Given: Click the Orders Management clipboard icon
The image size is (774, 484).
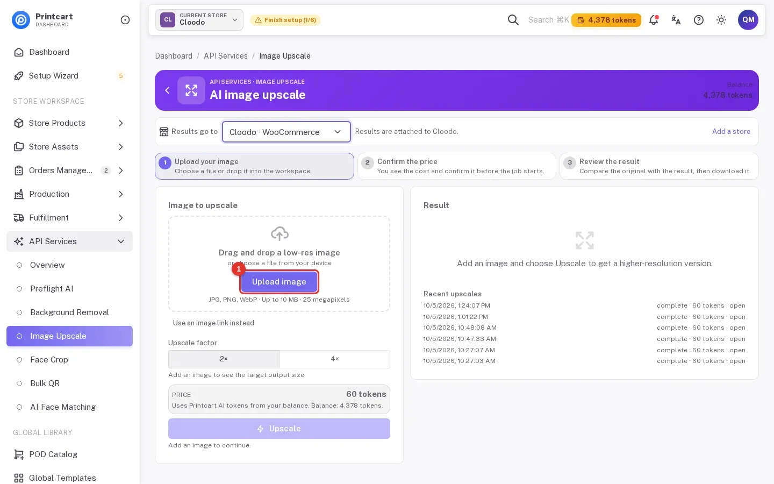Looking at the screenshot, I should coord(19,170).
